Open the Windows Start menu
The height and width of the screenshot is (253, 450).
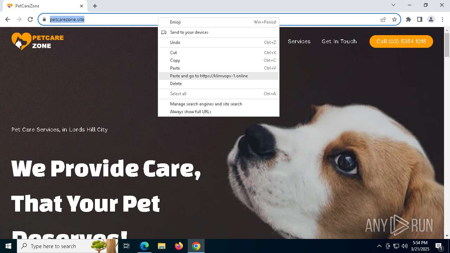(8, 246)
